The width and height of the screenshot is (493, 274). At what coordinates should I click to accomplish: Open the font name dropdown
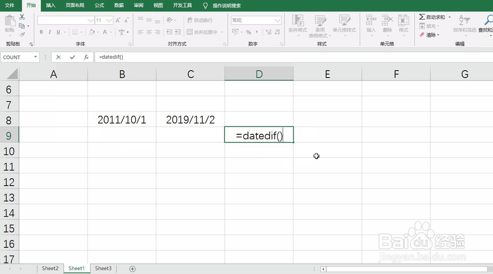click(x=91, y=20)
